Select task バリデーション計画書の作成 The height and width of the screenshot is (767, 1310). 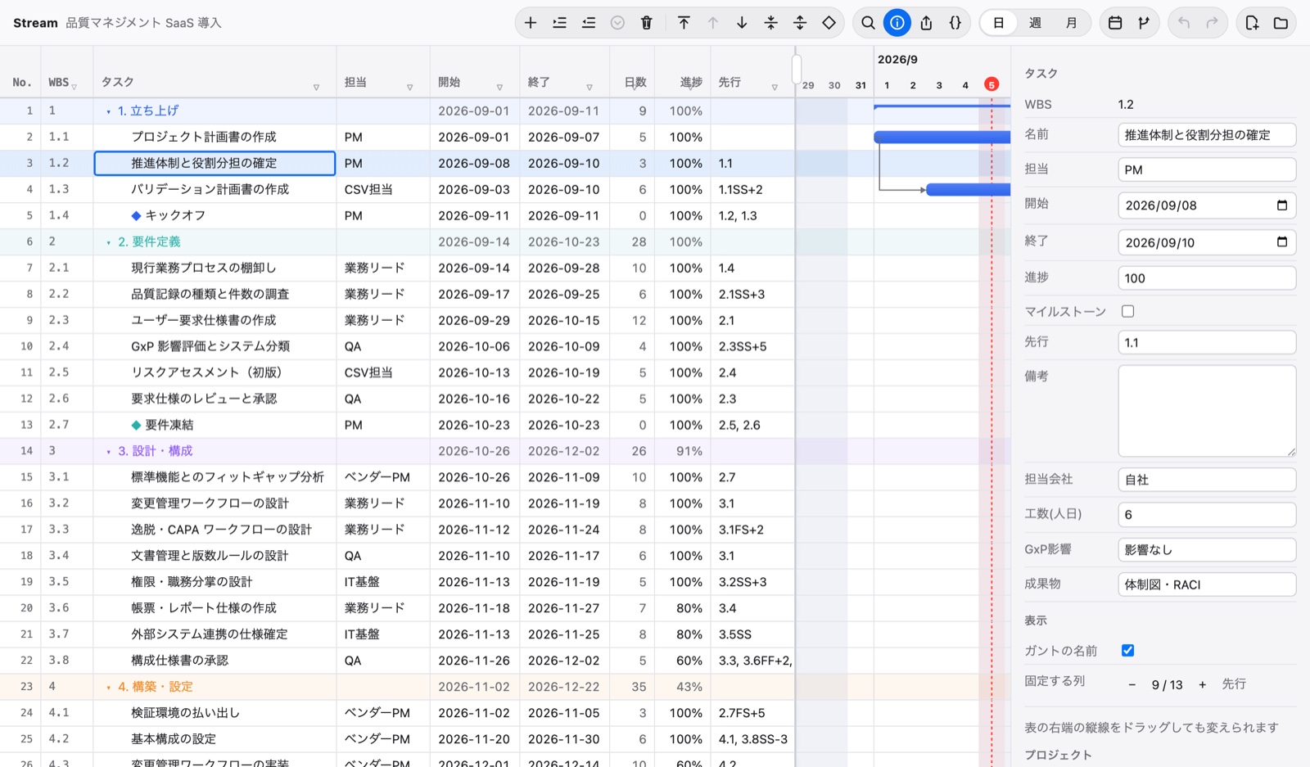pos(210,189)
